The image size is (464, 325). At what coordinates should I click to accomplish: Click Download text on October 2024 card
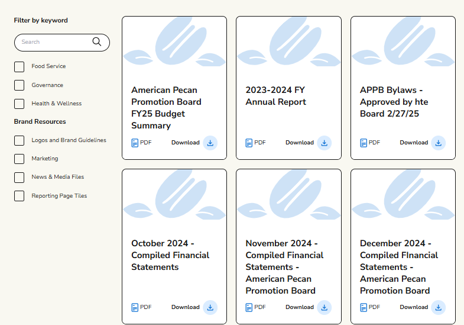click(x=186, y=307)
